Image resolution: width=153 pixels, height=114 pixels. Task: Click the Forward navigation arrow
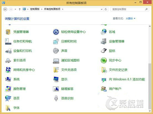tap(11, 9)
